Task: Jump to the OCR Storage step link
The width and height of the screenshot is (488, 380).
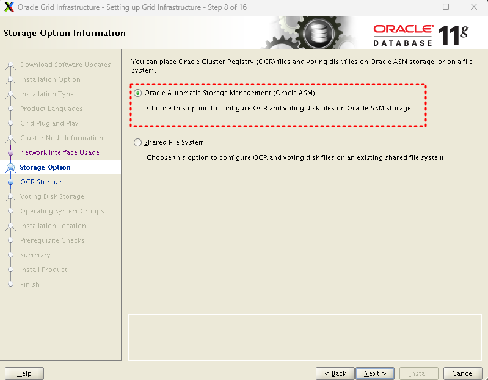Action: pos(41,182)
